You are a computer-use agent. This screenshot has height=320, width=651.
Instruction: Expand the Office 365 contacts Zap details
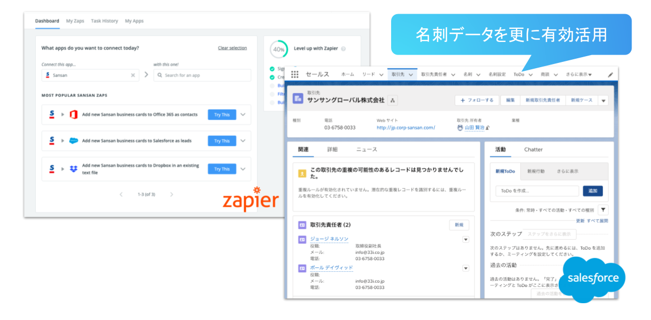pos(243,114)
